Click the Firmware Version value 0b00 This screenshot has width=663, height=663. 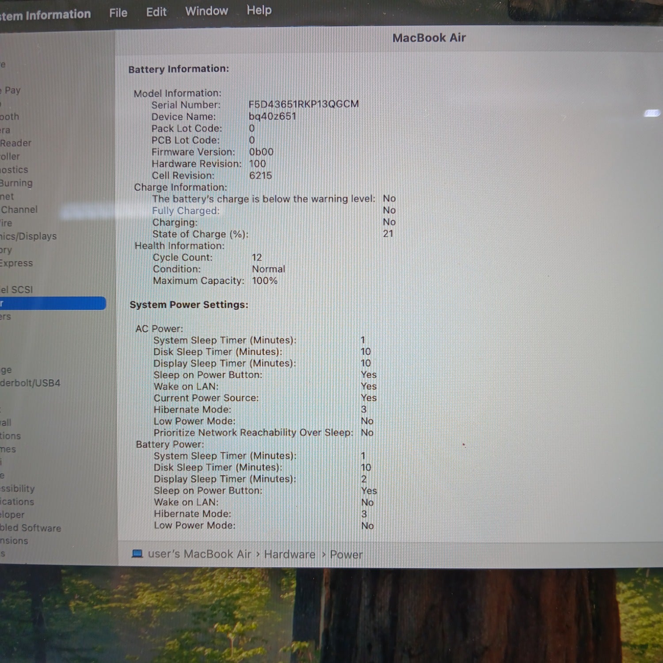(261, 152)
